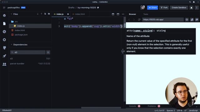
Task: Click the LF line ending status item
Action: [185, 110]
